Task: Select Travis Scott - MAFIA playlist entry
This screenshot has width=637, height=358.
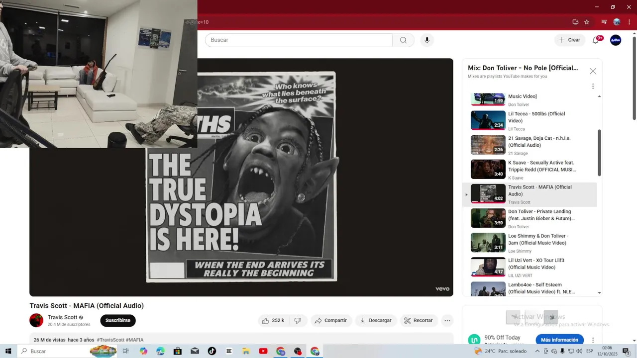Action: pos(531,194)
